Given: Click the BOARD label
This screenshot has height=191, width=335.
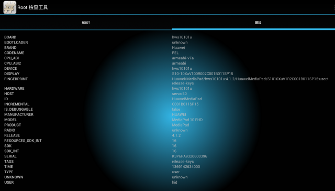Looking at the screenshot, I should pos(10,37).
